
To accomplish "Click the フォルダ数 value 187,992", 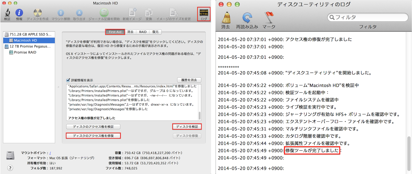I will [56, 168].
